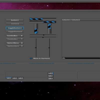Click the upper horizontal slider knob

click(43, 35)
